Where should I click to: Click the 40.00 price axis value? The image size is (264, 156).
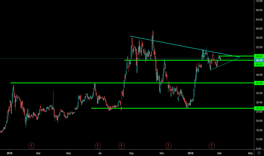point(259,75)
